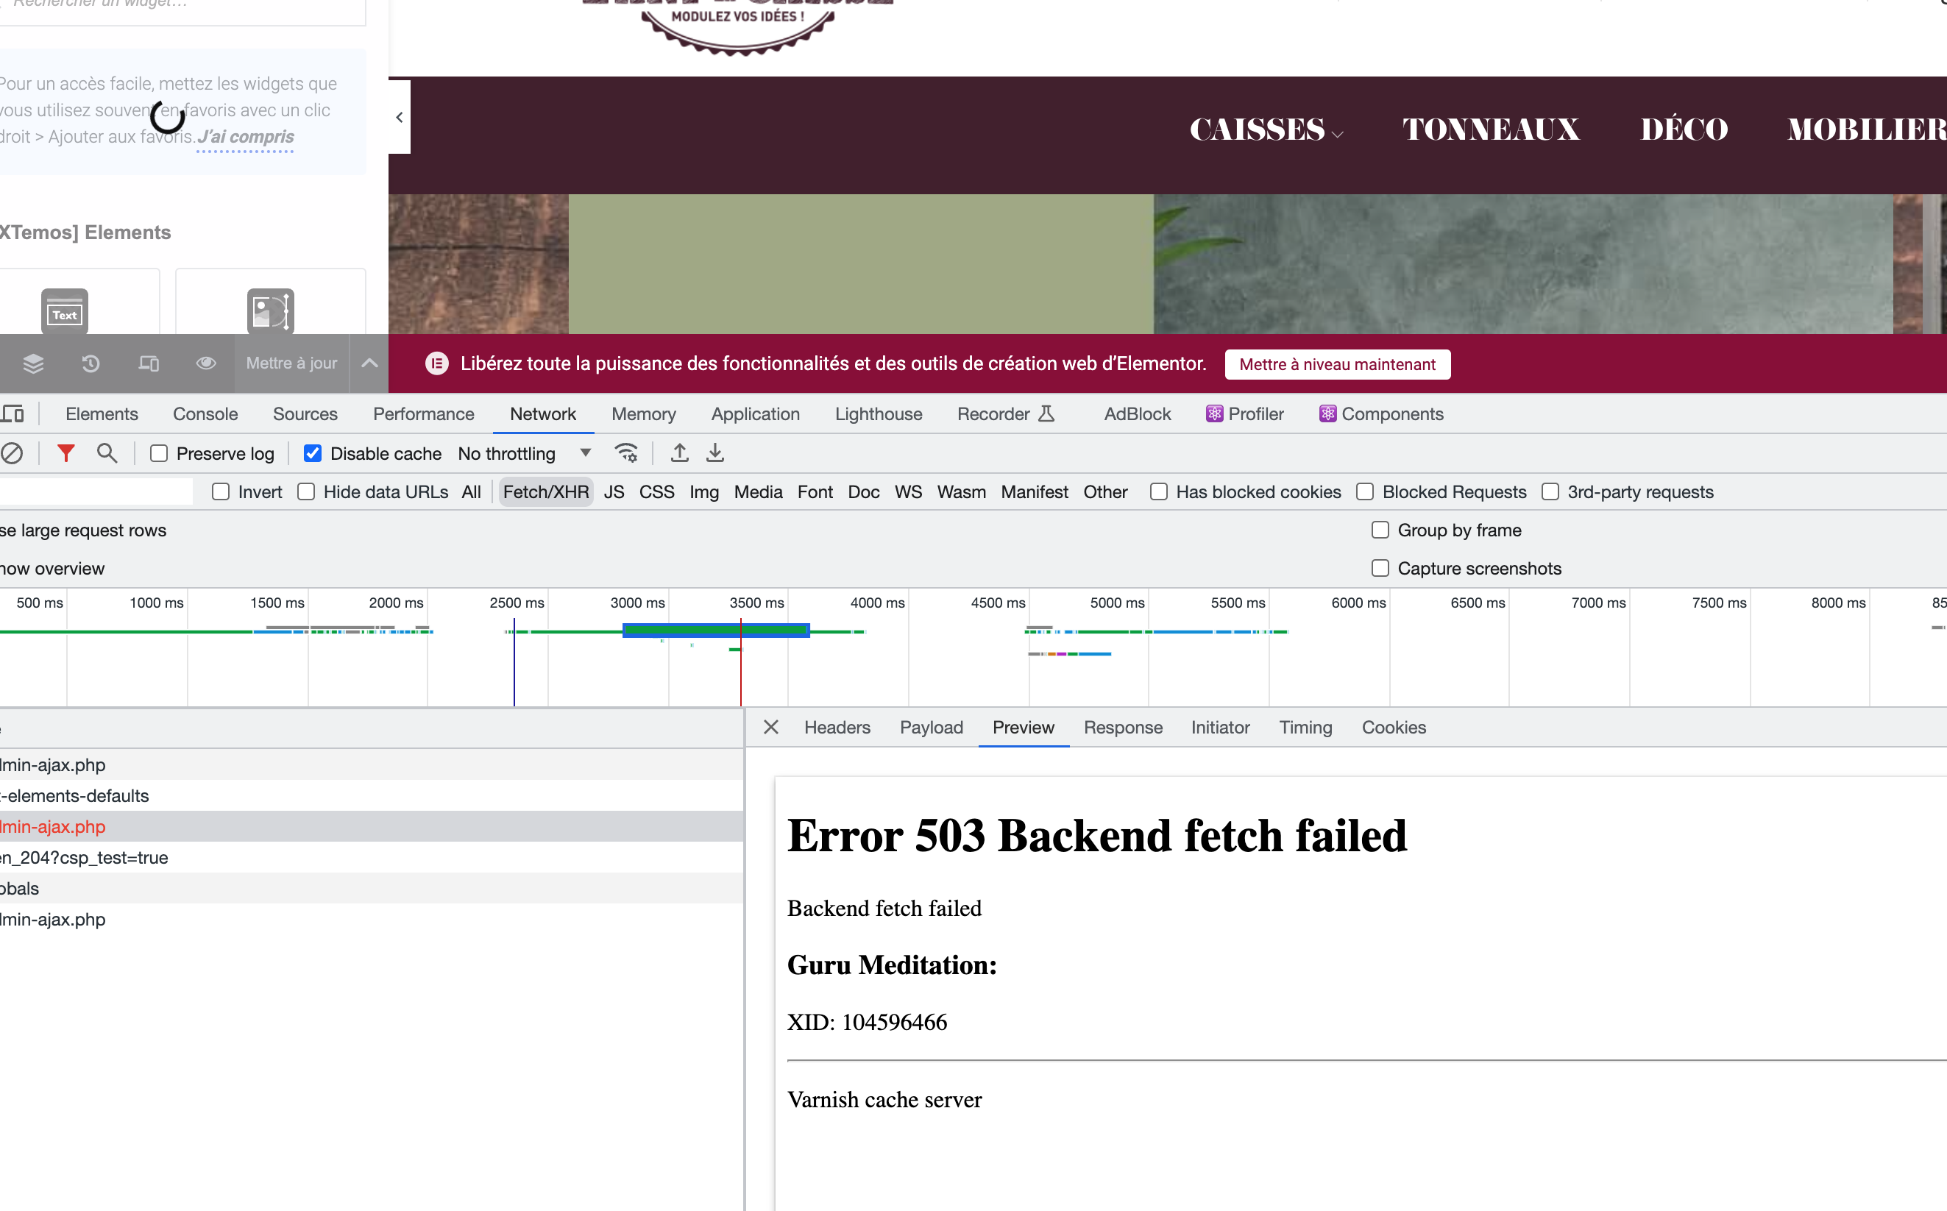
Task: Enable Capture screenshots checkbox
Action: [x=1380, y=569]
